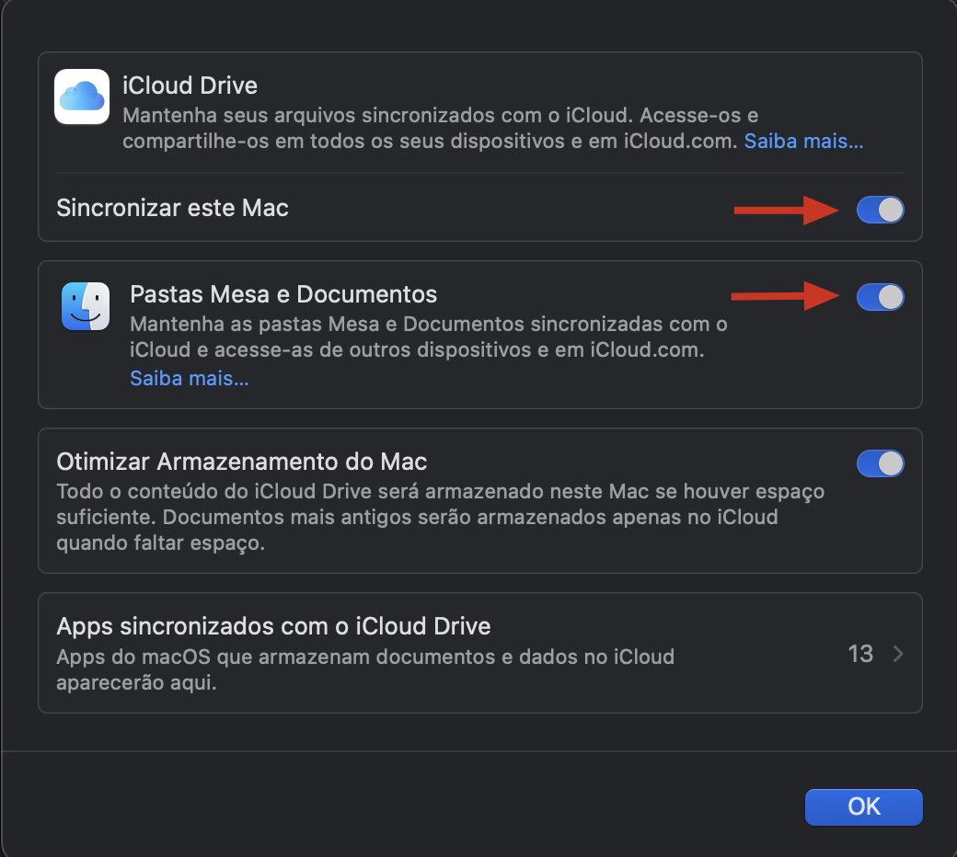Image resolution: width=957 pixels, height=857 pixels.
Task: Re-enable the Pastas Mesa e Documentos switch
Action: [x=880, y=296]
